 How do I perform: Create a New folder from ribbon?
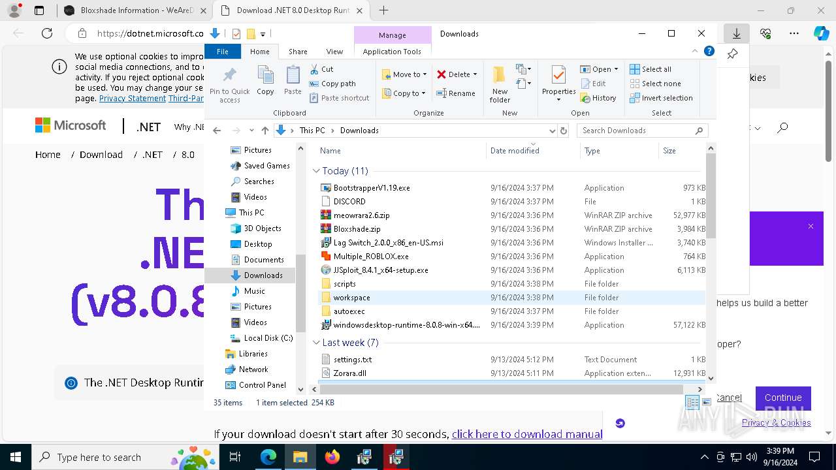[500, 84]
